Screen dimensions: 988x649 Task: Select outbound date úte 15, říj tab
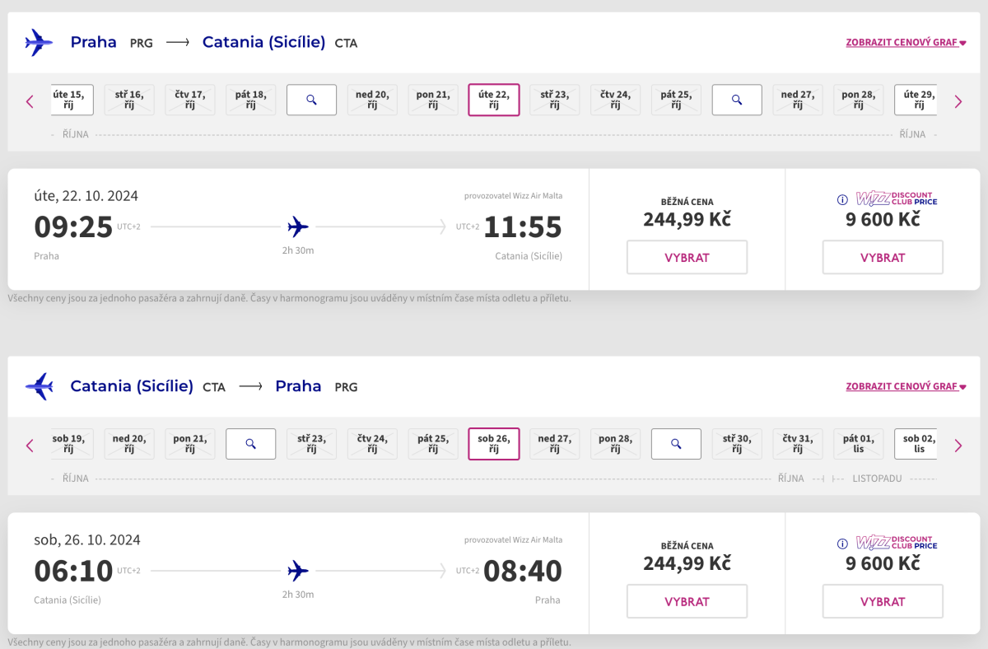point(72,100)
